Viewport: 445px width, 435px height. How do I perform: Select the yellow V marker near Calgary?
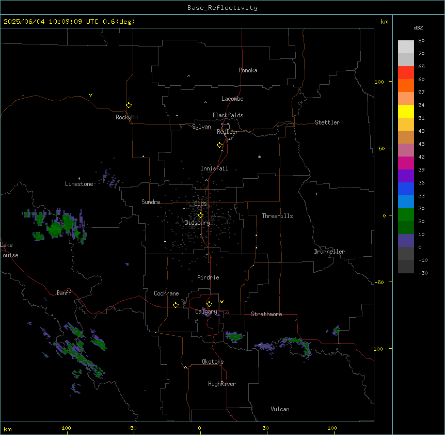pyautogui.click(x=221, y=302)
